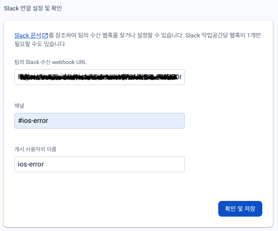This screenshot has height=231, width=278.
Task: Place cursor after #ios-error in the channel field
Action: coord(48,121)
